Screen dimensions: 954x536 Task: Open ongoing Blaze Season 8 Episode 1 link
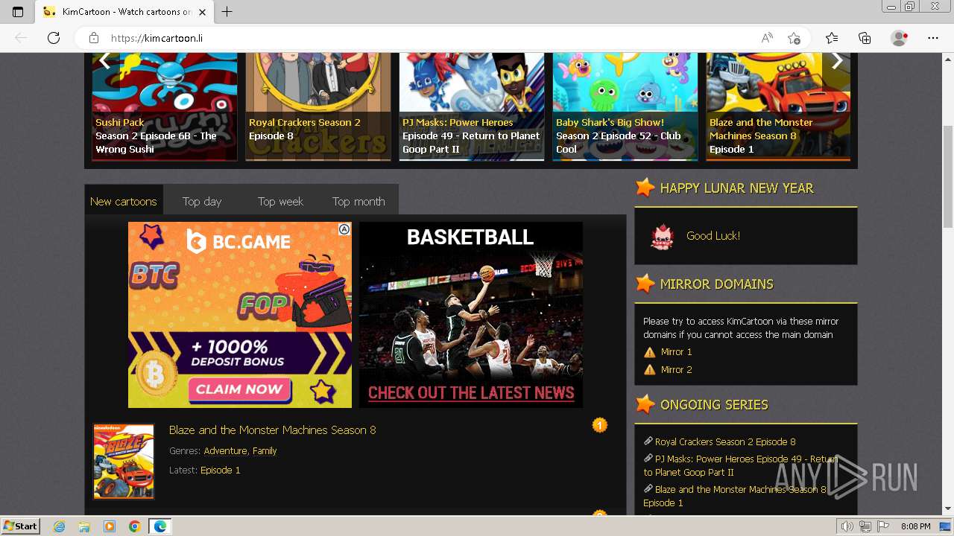(735, 496)
